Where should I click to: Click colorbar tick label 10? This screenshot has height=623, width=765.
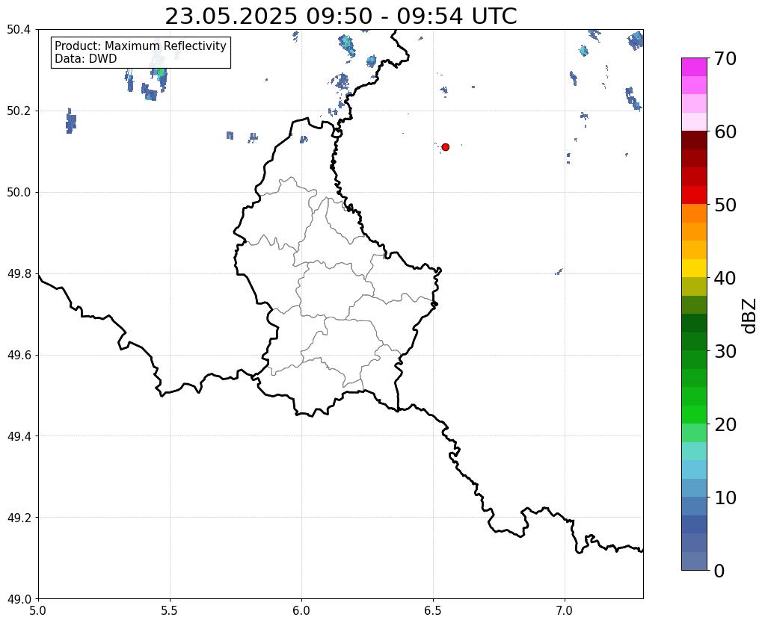tap(725, 498)
